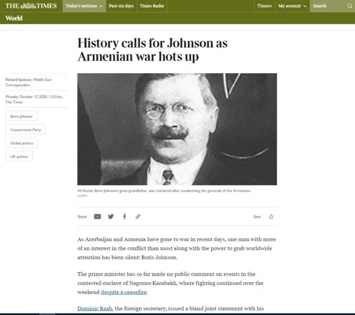This screenshot has height=315, width=355.
Task: Expand Today's sections dropdown
Action: pos(84,6)
